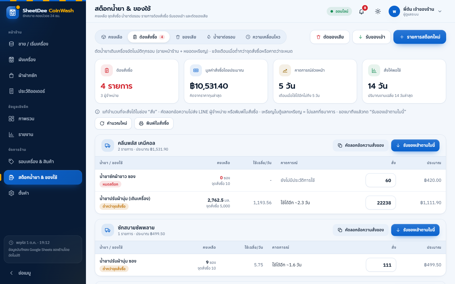
Task: Click the หมดสต็อก status tag
Action: pos(111,184)
